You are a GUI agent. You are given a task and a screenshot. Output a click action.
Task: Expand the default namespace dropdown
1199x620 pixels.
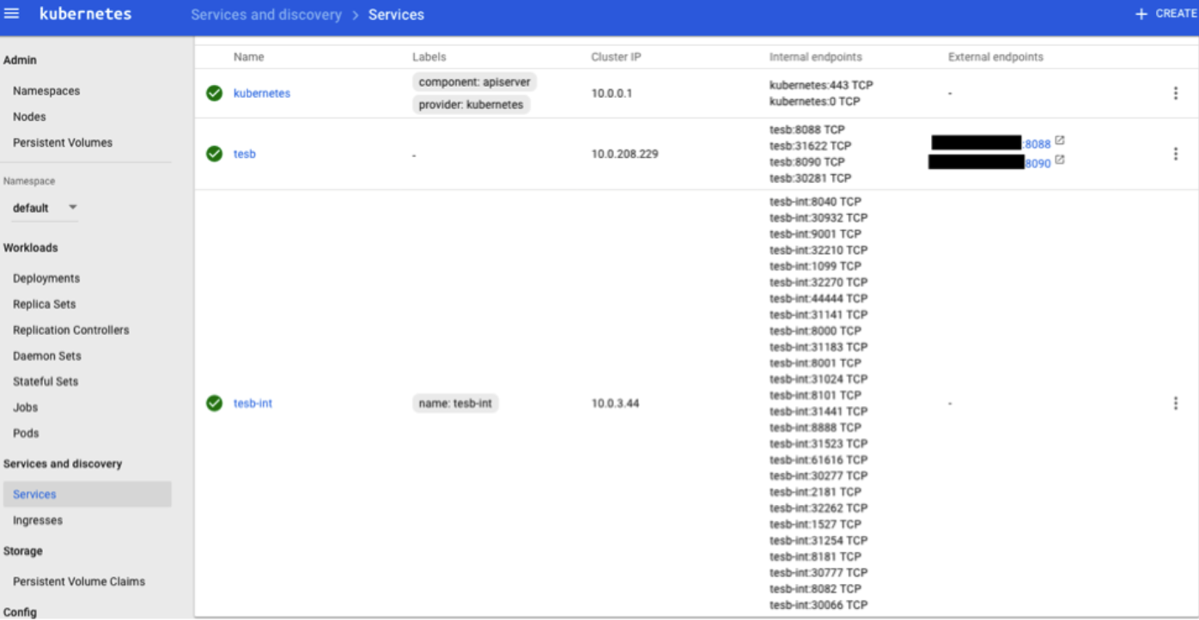click(x=45, y=208)
